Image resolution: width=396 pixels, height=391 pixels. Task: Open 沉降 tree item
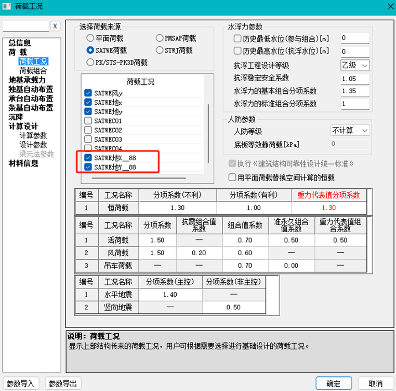pos(16,117)
